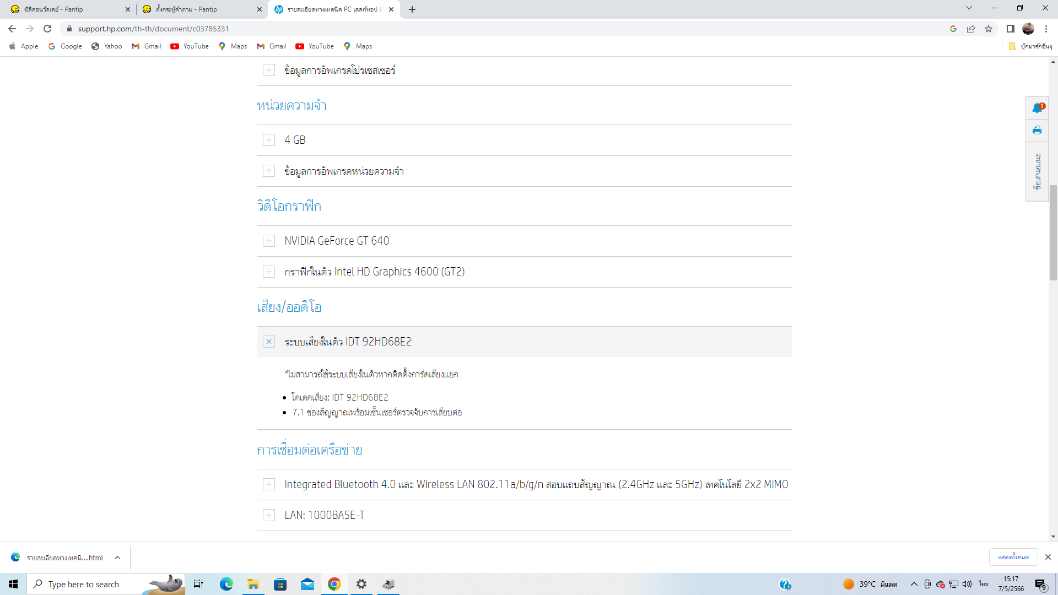Viewport: 1058px width, 595px height.
Task: Go back to the previous page
Action: point(12,29)
